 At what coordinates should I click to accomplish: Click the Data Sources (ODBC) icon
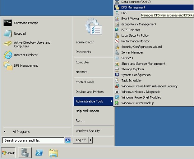coord(117,2)
